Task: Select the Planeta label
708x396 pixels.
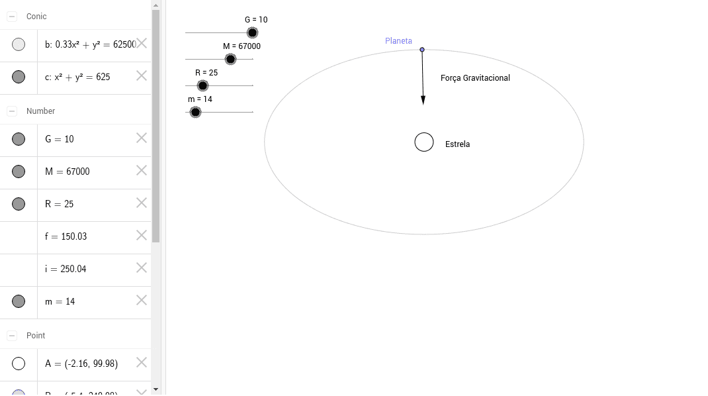Action: (398, 40)
